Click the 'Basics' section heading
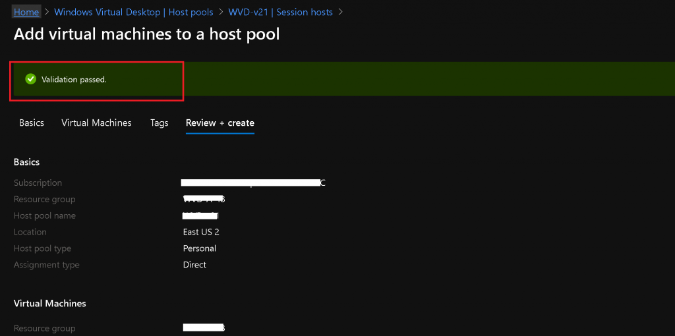675x336 pixels. click(x=26, y=162)
